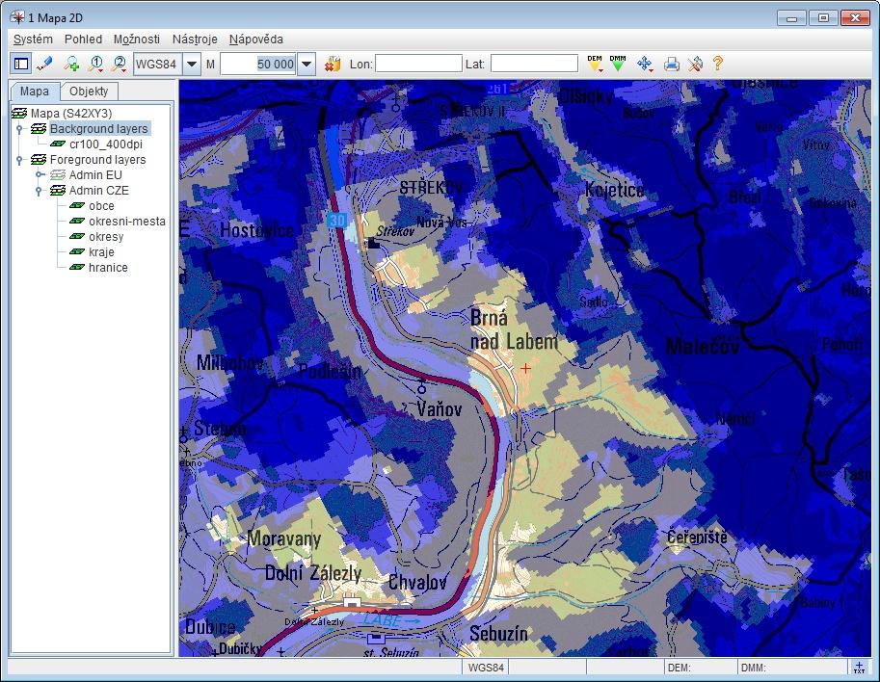Click the TXT crosshair icon in status bar

(859, 667)
